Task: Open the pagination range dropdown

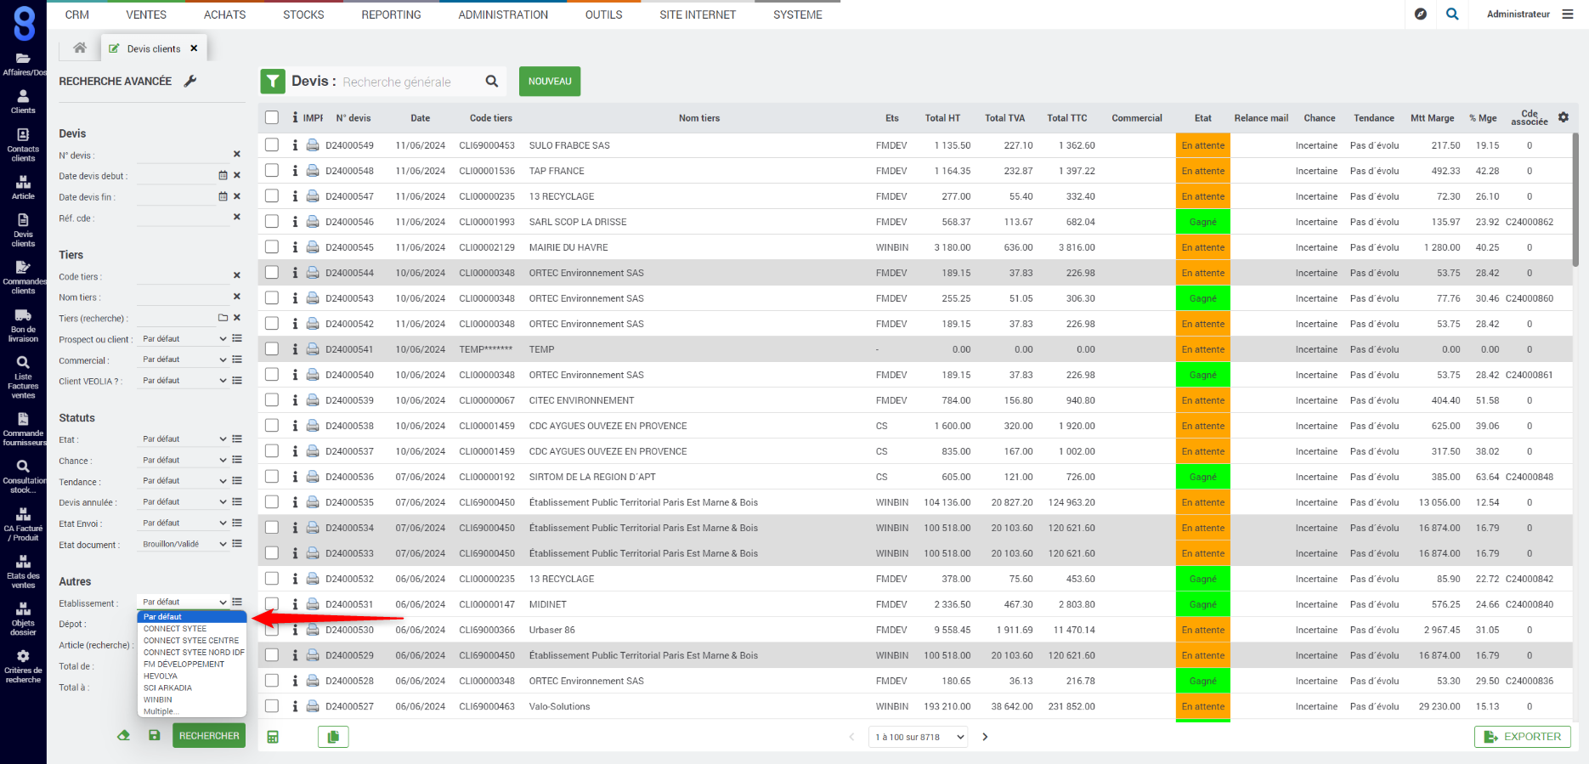Action: tap(919, 737)
